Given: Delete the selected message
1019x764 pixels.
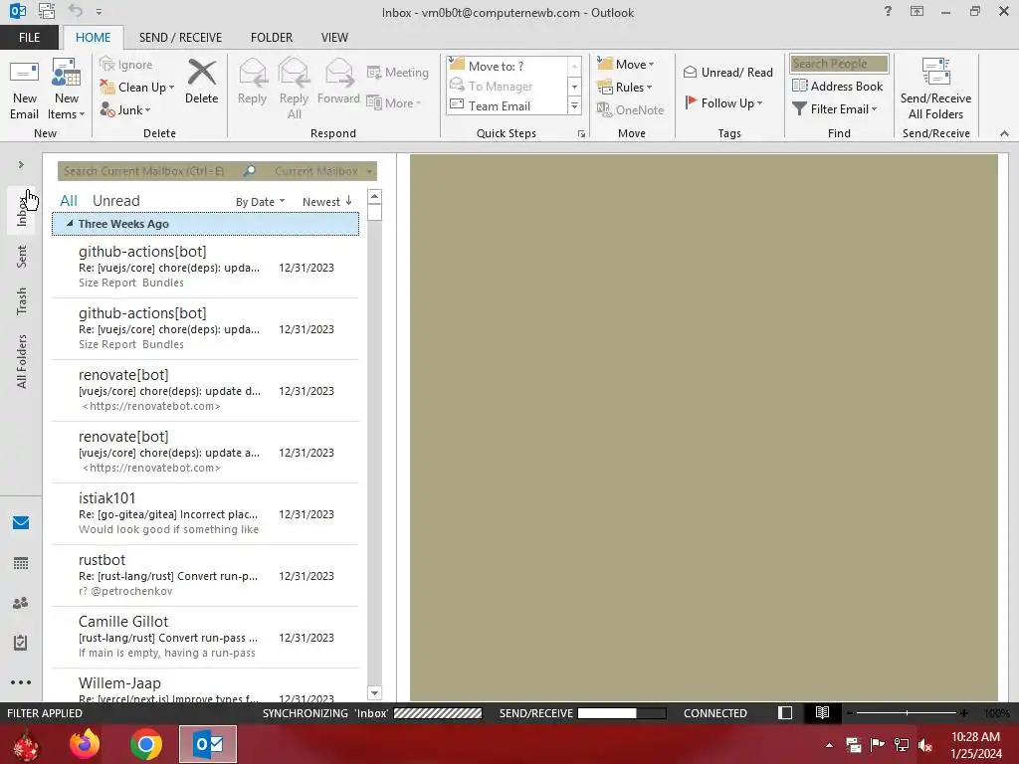Looking at the screenshot, I should pyautogui.click(x=201, y=82).
